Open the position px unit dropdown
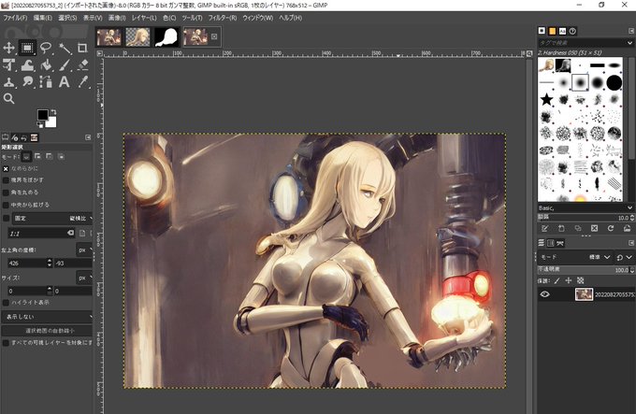This screenshot has height=414, width=636. pos(84,250)
